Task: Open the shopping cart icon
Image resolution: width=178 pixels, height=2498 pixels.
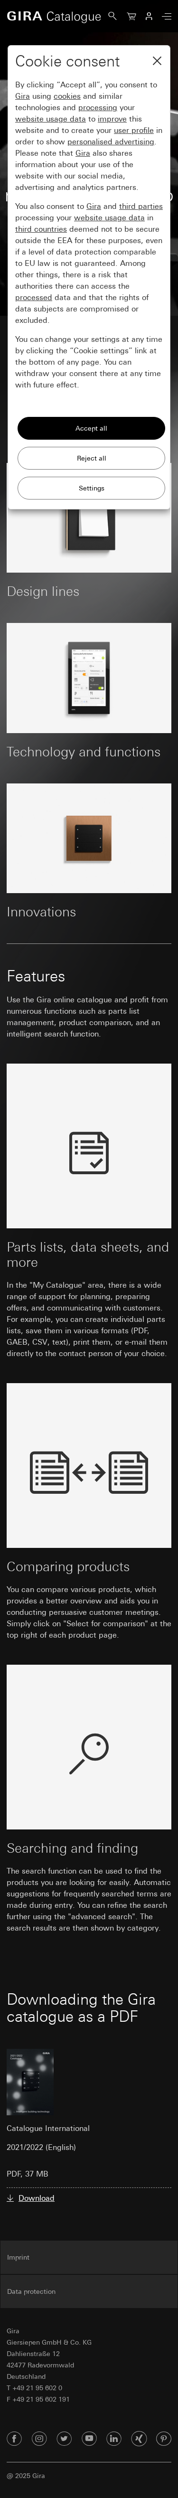Action: [131, 16]
